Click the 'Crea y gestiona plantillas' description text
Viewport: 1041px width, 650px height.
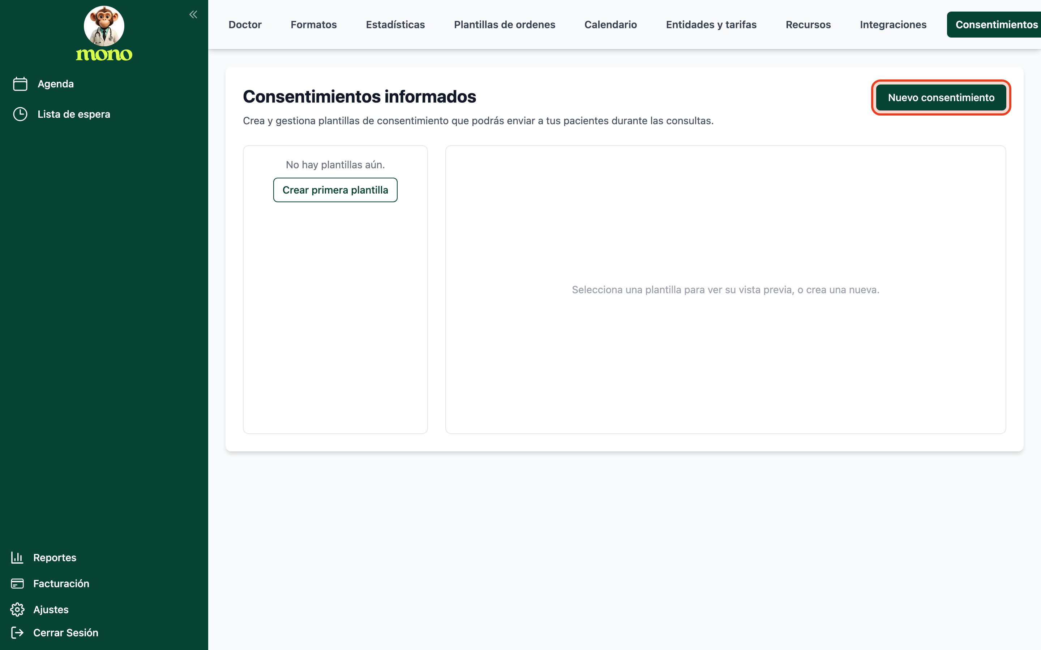(478, 121)
